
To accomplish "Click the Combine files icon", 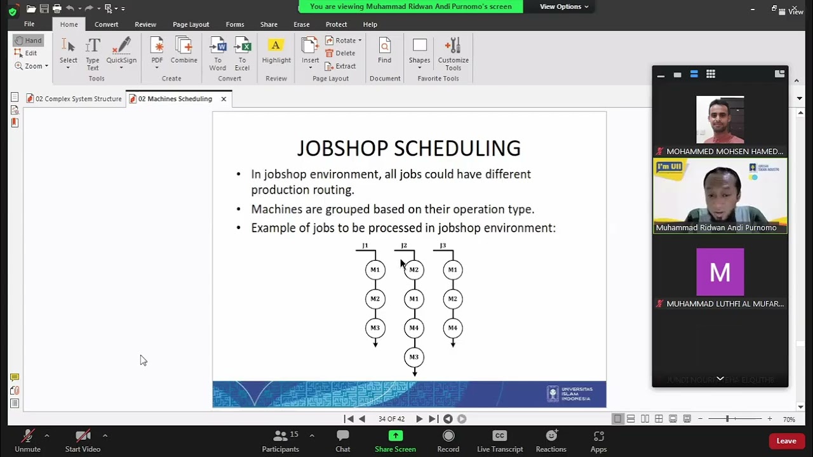I will [x=184, y=50].
